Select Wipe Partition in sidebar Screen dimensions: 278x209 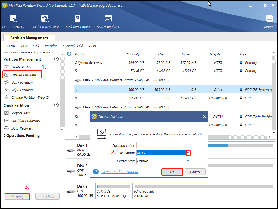(x=22, y=90)
